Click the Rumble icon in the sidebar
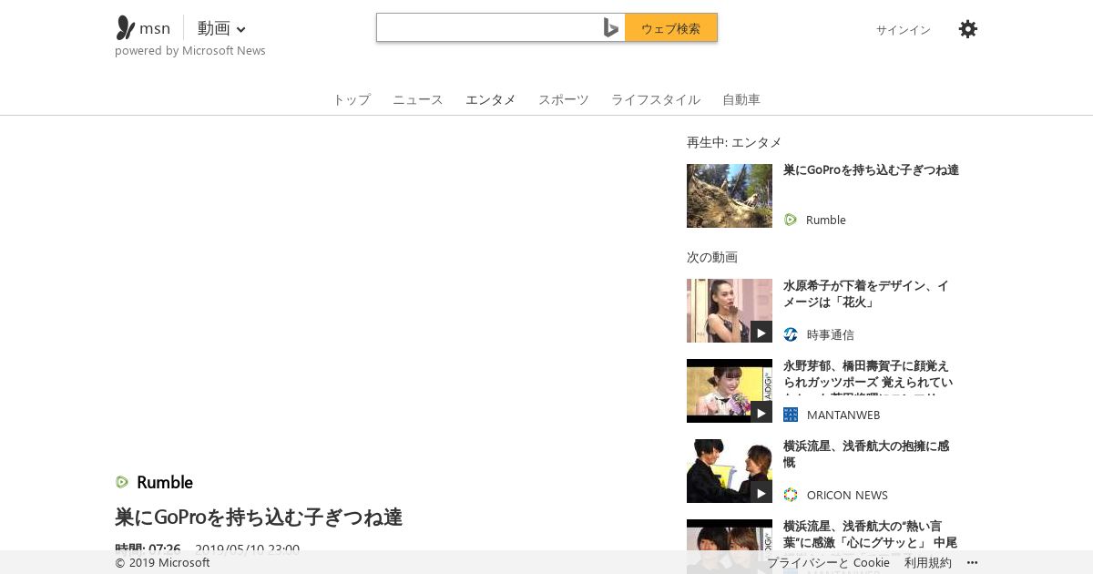1093x574 pixels. pos(791,220)
